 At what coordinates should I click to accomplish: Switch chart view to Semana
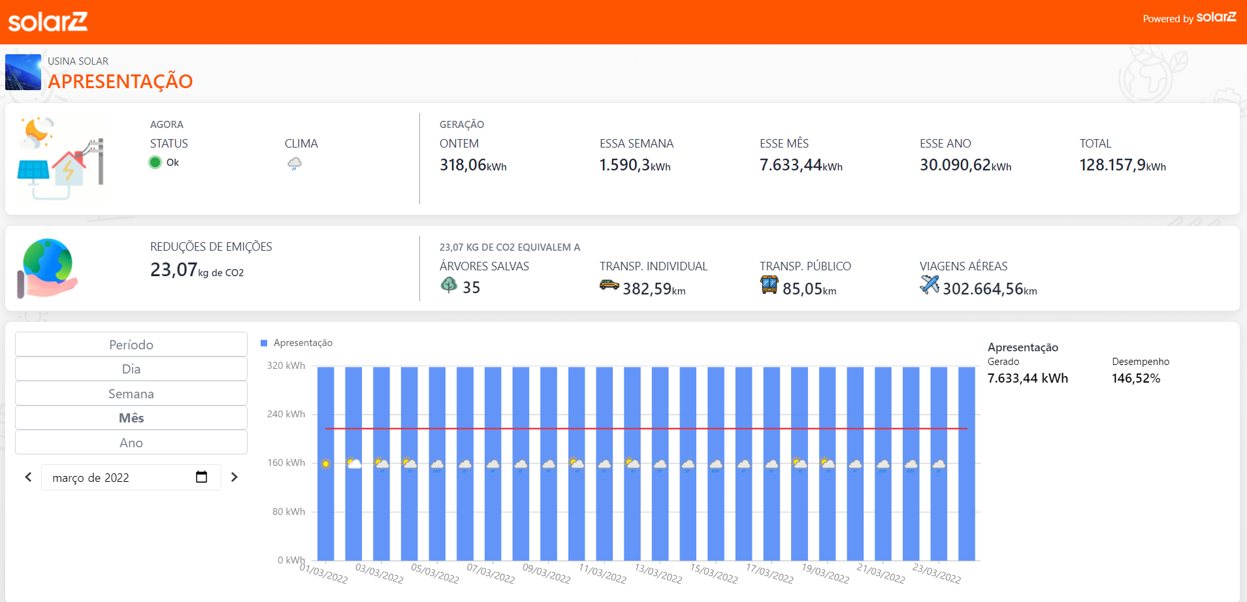tap(131, 394)
